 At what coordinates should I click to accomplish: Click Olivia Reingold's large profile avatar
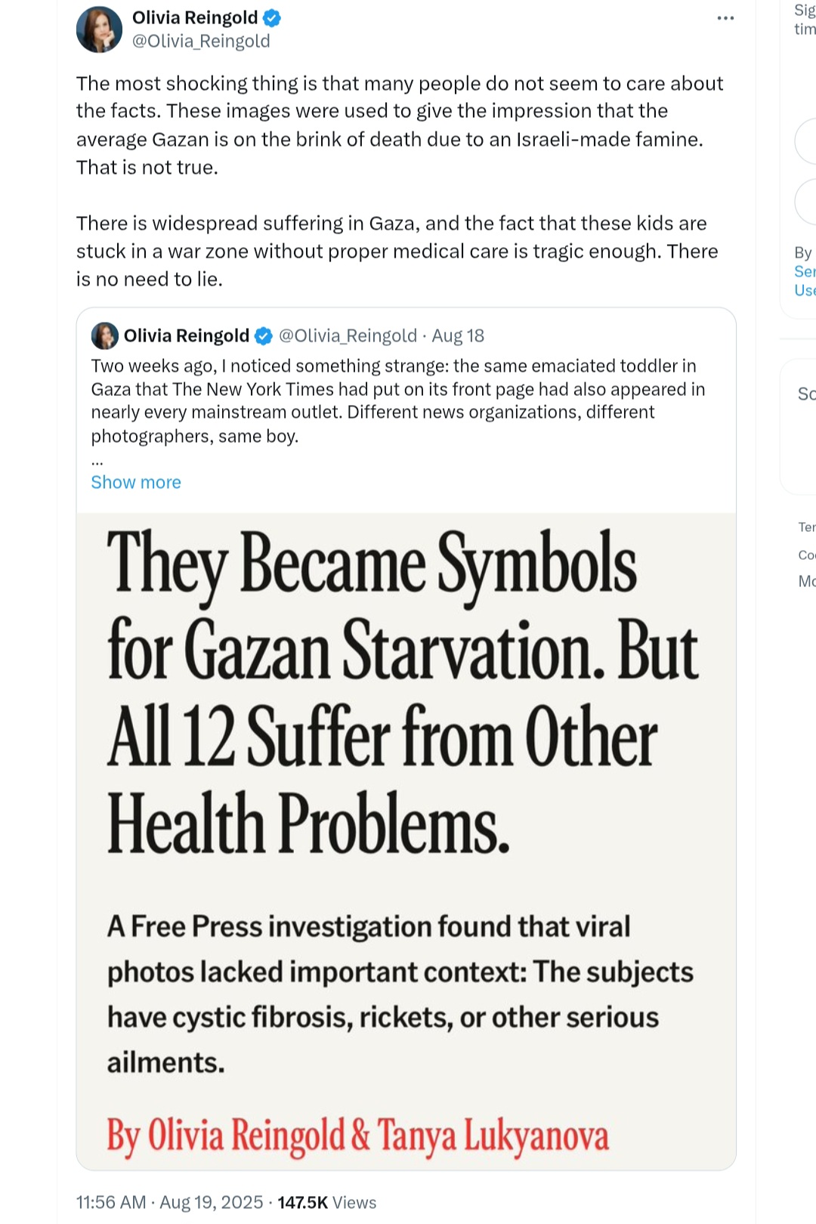(99, 29)
